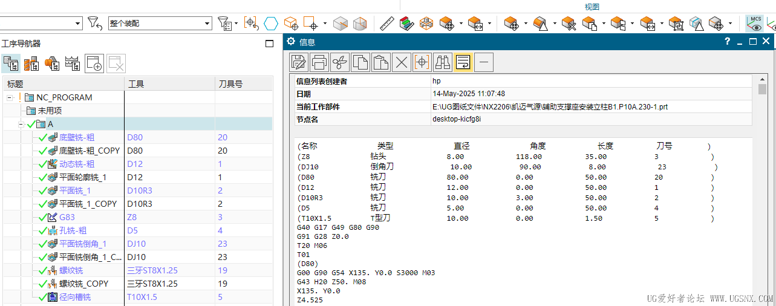
Task: Click the orange crosshair icon in 信息 toolbar
Action: [x=422, y=62]
